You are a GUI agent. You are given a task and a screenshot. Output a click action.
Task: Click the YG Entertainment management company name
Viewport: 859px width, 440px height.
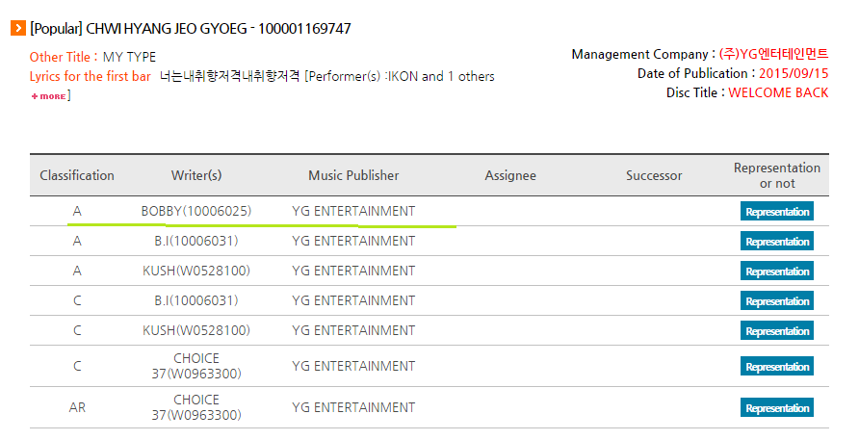coord(773,54)
